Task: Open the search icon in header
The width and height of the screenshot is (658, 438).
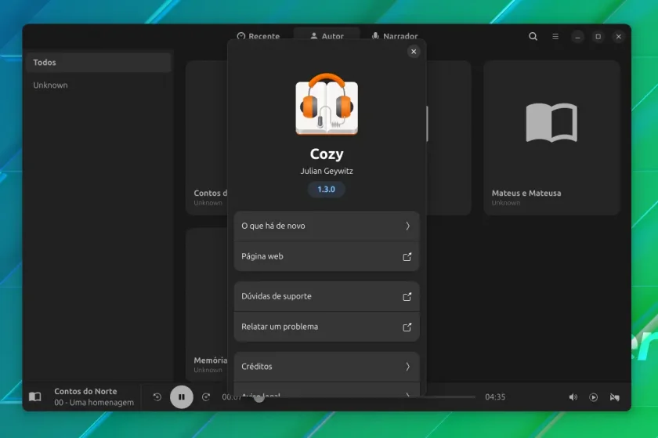Action: coord(533,37)
